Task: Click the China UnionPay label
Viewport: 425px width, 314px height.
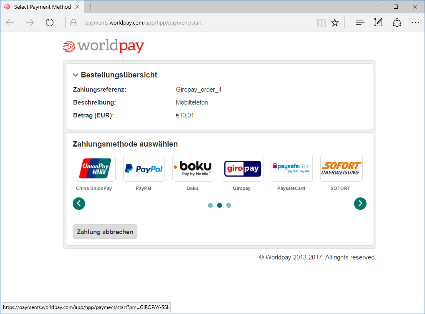Action: pyautogui.click(x=94, y=188)
